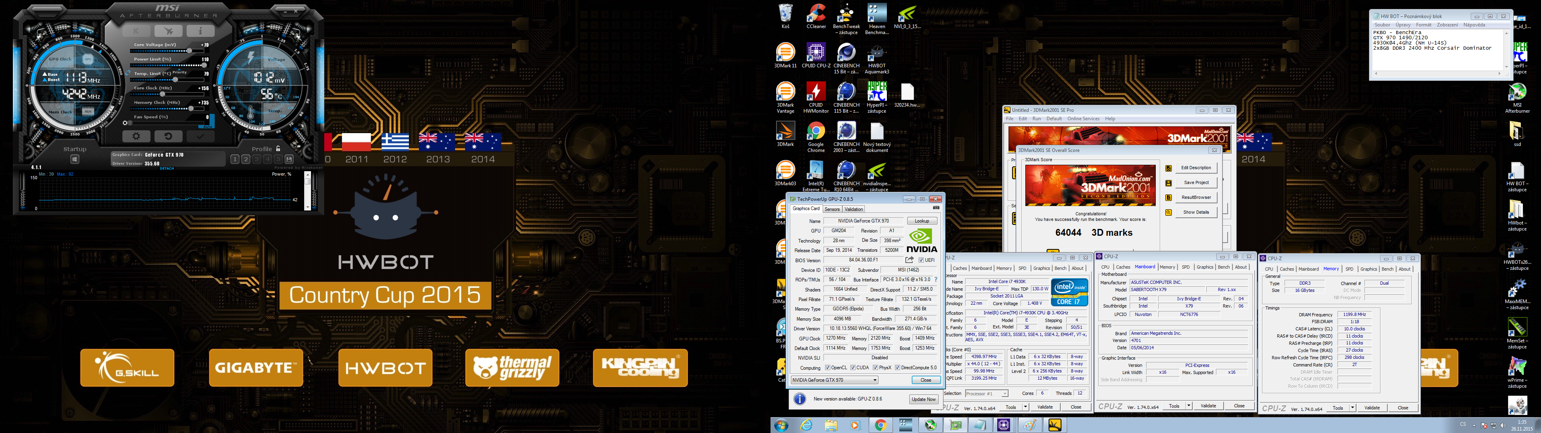Click DETACH link in Afterburner
The image size is (1541, 433).
[x=167, y=169]
